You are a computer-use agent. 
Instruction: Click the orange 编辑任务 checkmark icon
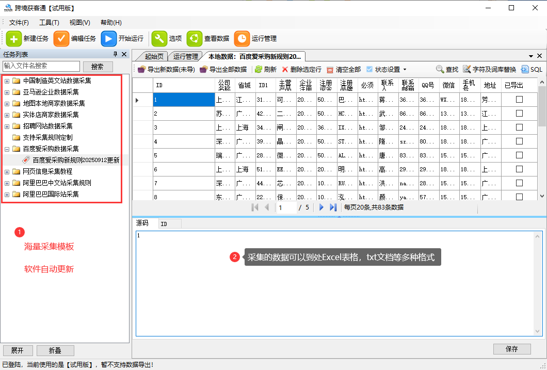click(61, 39)
